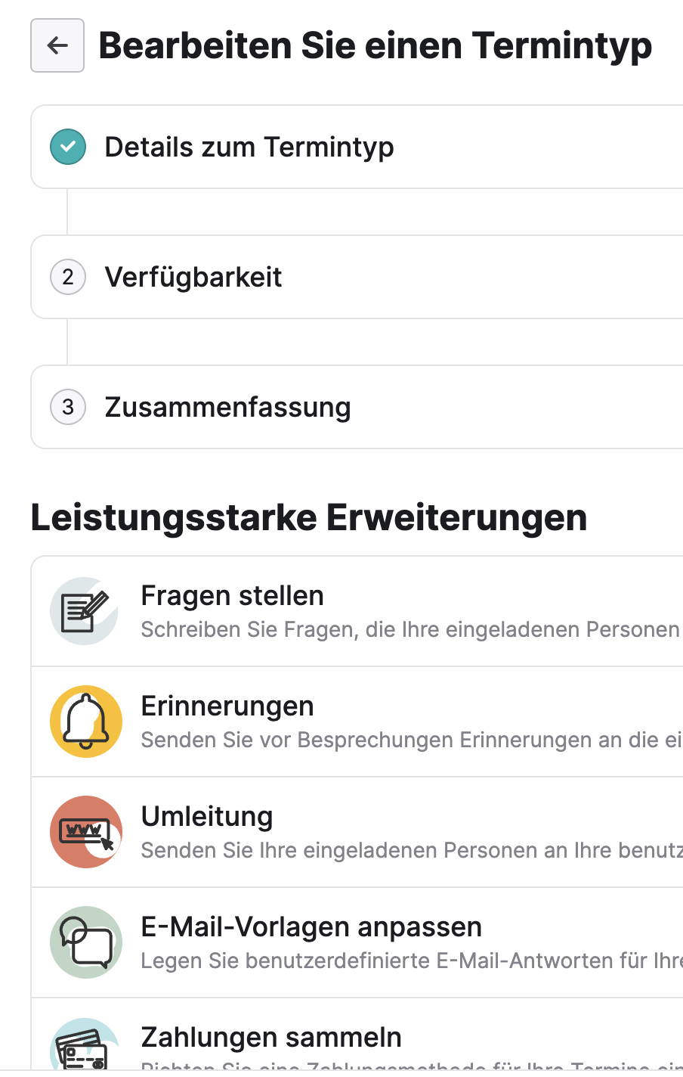Open the Erinnerungen extension

click(x=357, y=722)
